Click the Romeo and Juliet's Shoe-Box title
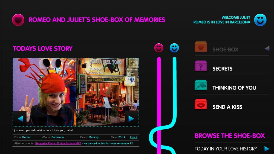 (x=97, y=20)
